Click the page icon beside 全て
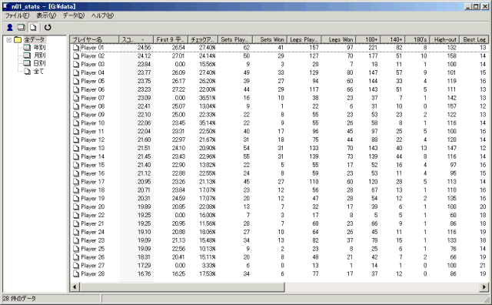This screenshot has width=492, height=305. tap(28, 72)
